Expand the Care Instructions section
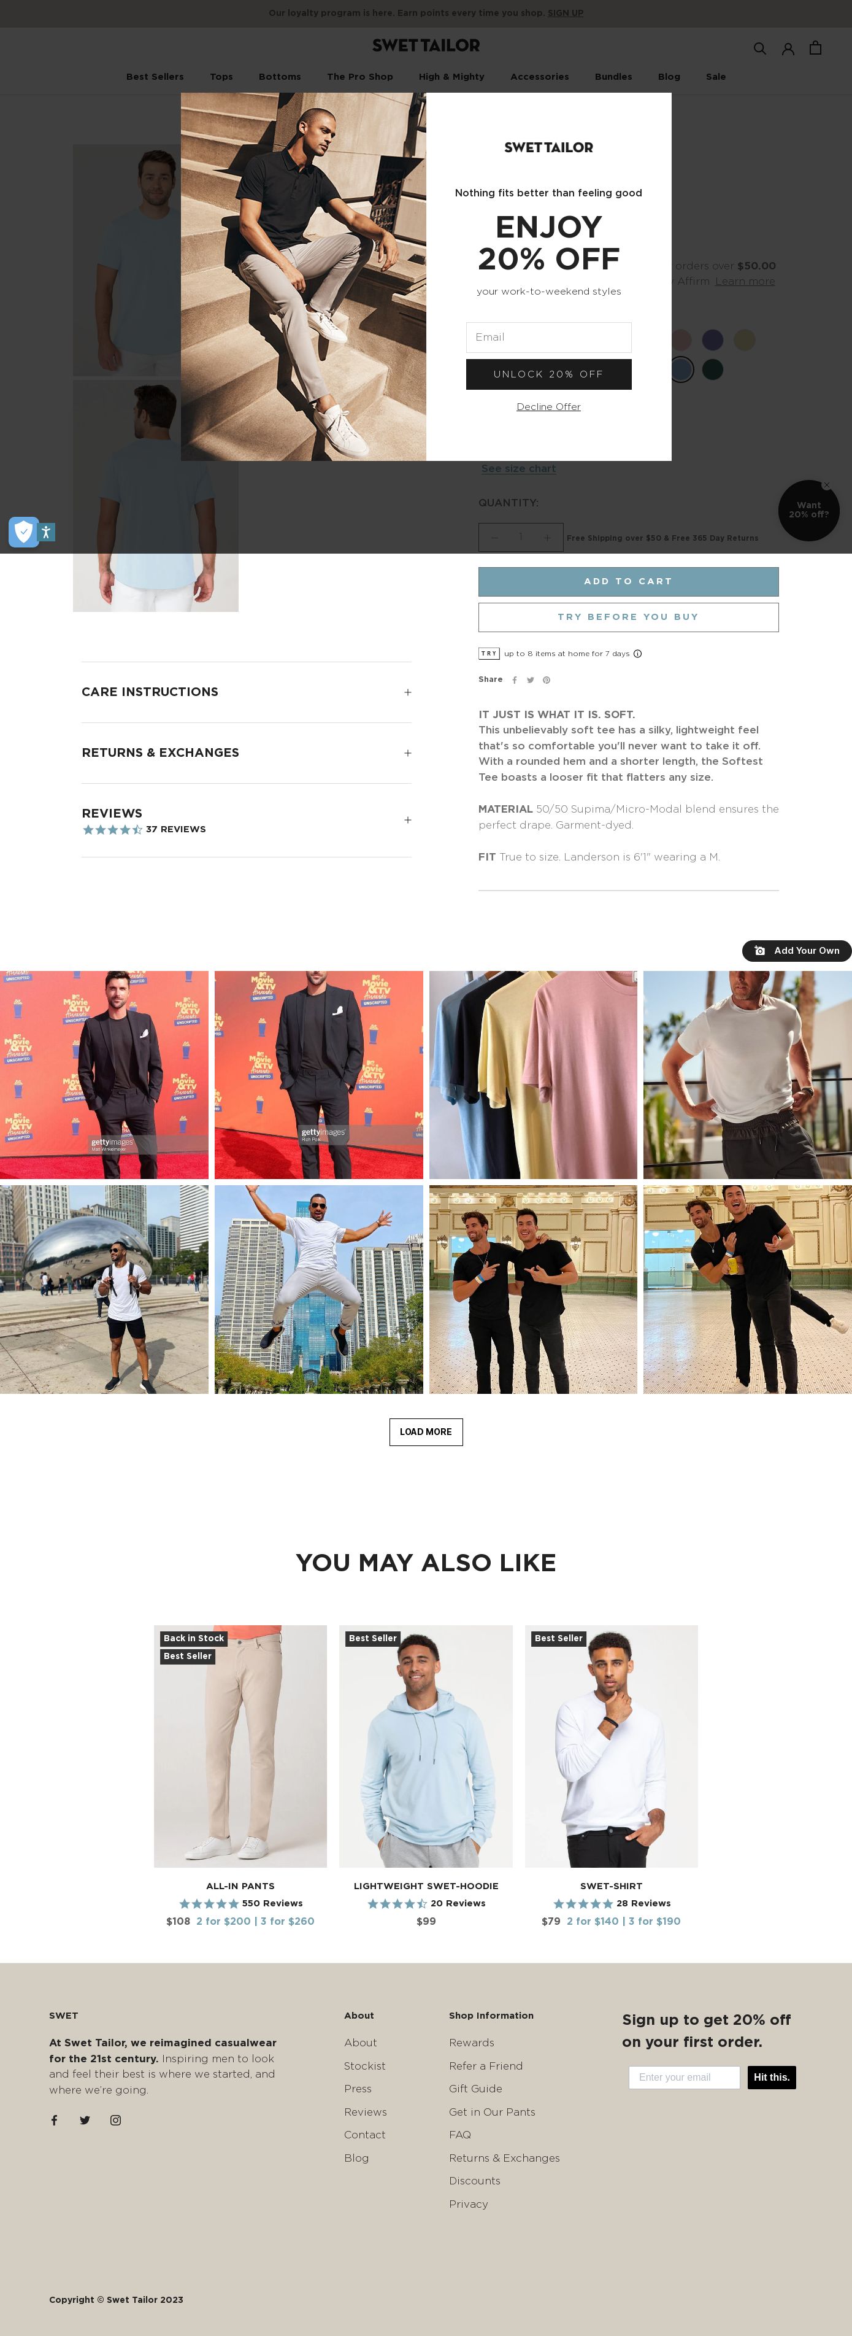The height and width of the screenshot is (2336, 852). click(245, 692)
